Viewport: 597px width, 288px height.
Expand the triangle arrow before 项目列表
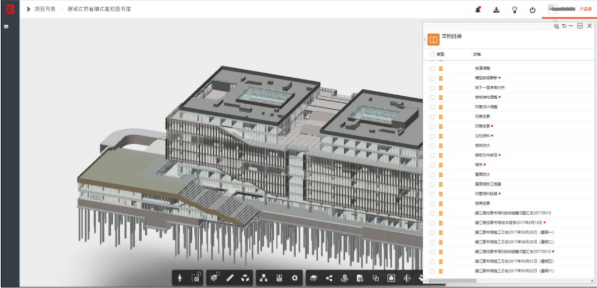29,10
